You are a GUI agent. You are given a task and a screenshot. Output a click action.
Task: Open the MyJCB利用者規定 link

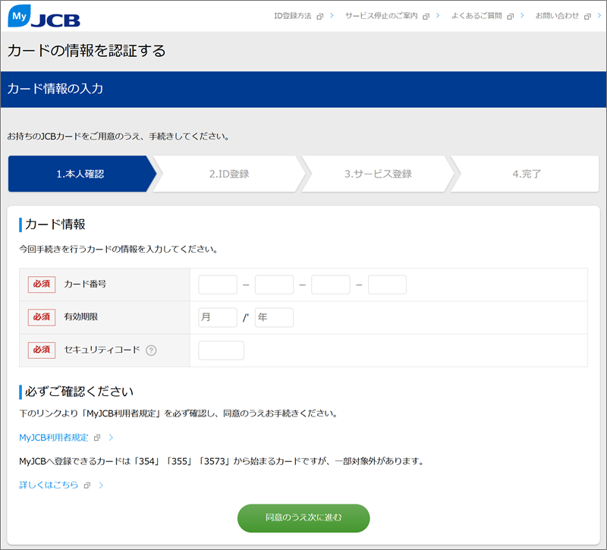click(x=54, y=438)
